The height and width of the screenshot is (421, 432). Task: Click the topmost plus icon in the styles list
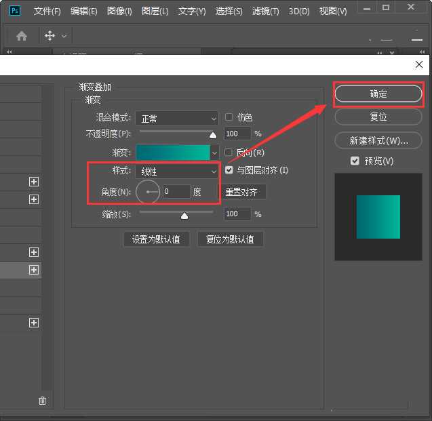(33, 182)
